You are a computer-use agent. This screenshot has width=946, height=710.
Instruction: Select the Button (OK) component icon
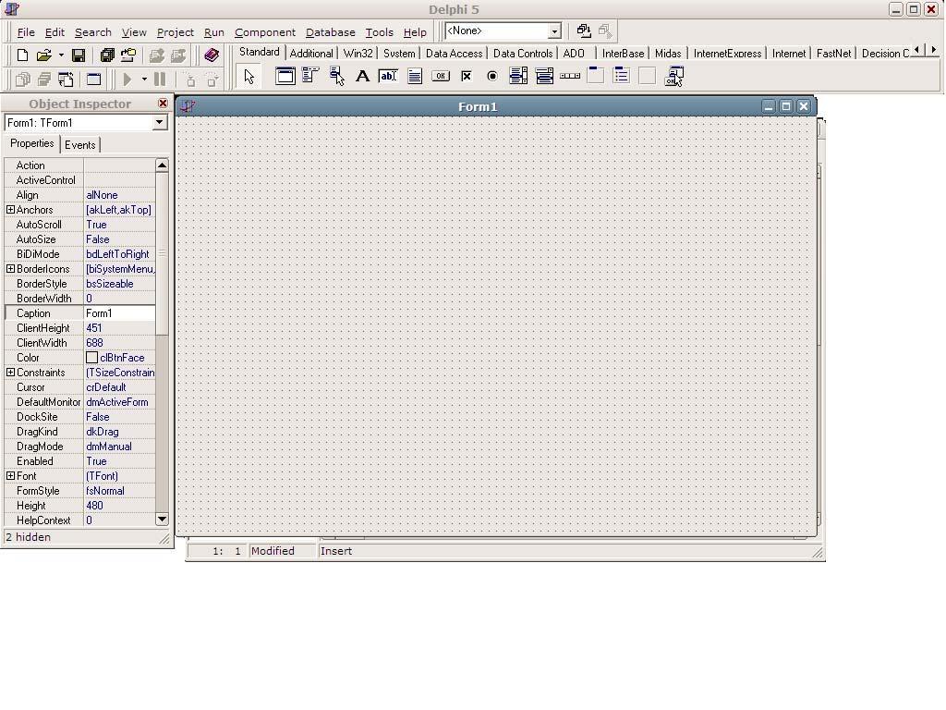[x=441, y=76]
